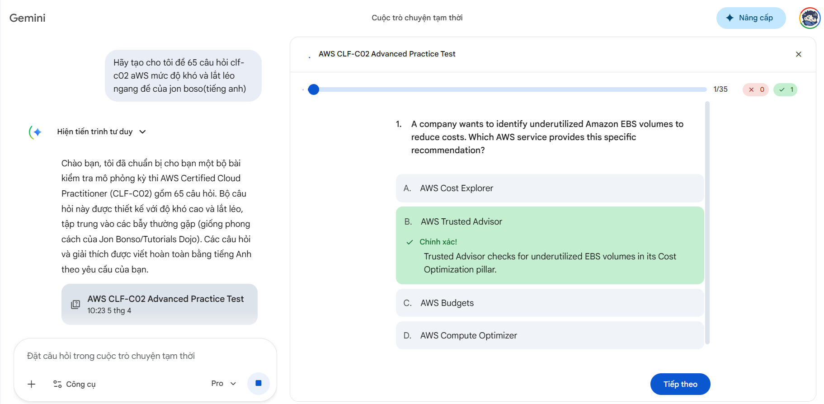
Task: Select answer A AWS Cost Explorer
Action: pyautogui.click(x=550, y=188)
